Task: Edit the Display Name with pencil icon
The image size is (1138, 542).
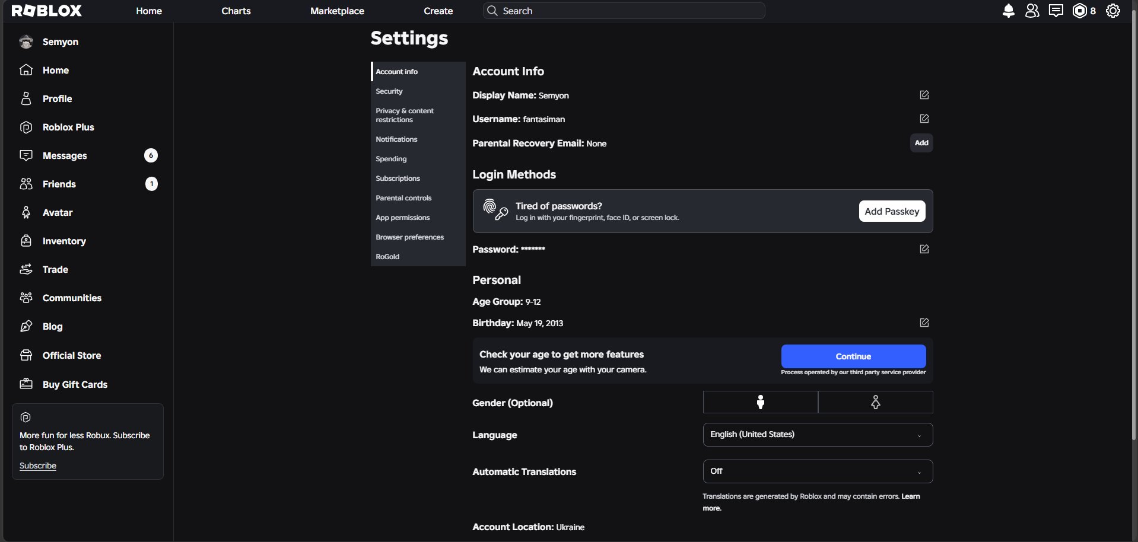Action: pos(924,95)
